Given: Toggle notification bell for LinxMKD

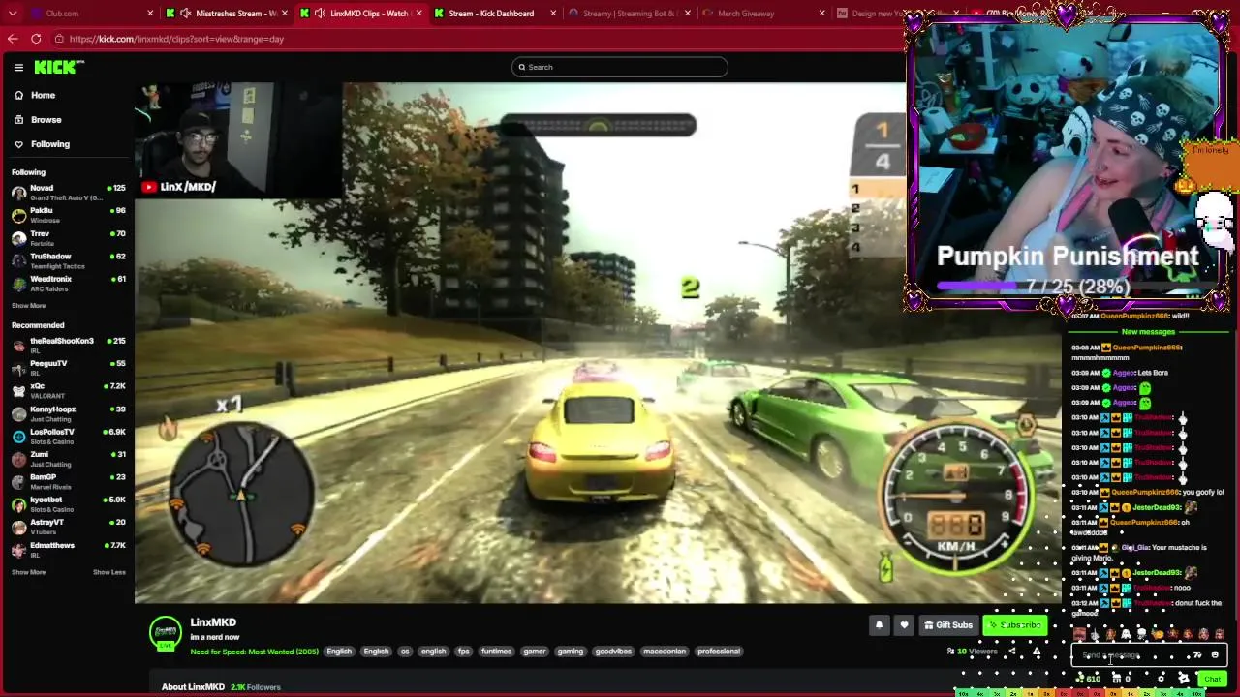Looking at the screenshot, I should tap(880, 625).
